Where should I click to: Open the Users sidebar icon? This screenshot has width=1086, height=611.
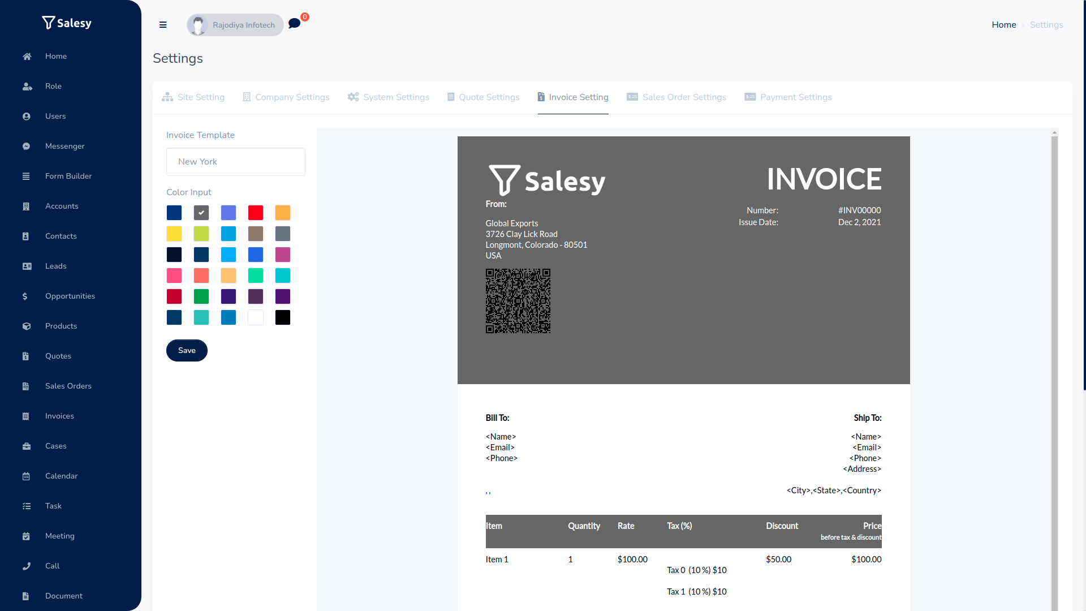(x=27, y=116)
